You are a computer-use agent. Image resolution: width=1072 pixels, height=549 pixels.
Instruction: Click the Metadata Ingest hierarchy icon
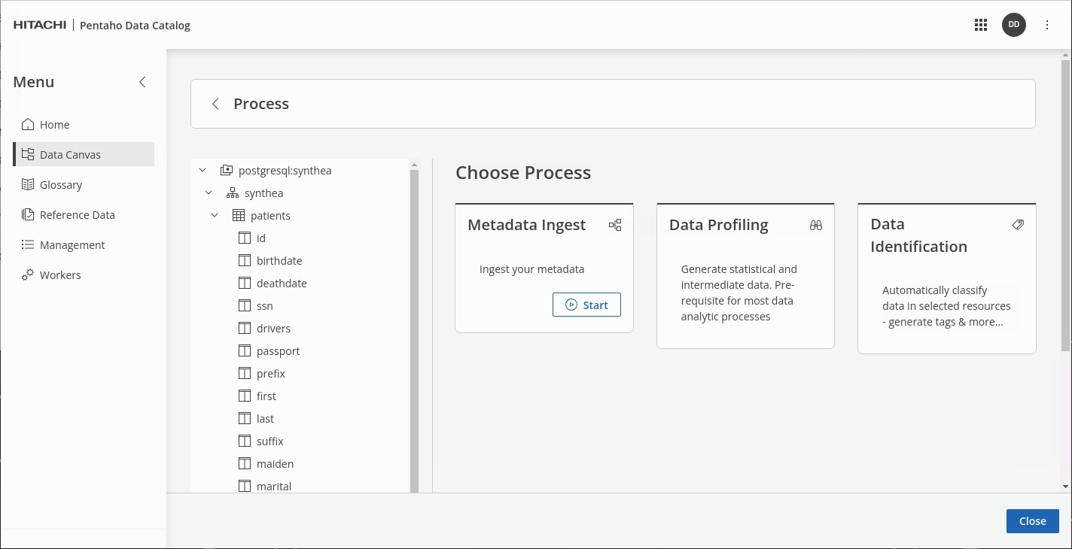(x=615, y=225)
